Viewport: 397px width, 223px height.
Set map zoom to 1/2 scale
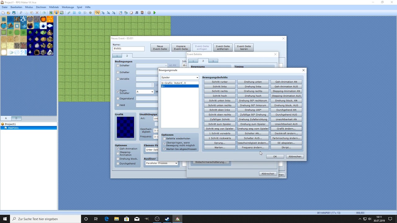click(x=103, y=13)
